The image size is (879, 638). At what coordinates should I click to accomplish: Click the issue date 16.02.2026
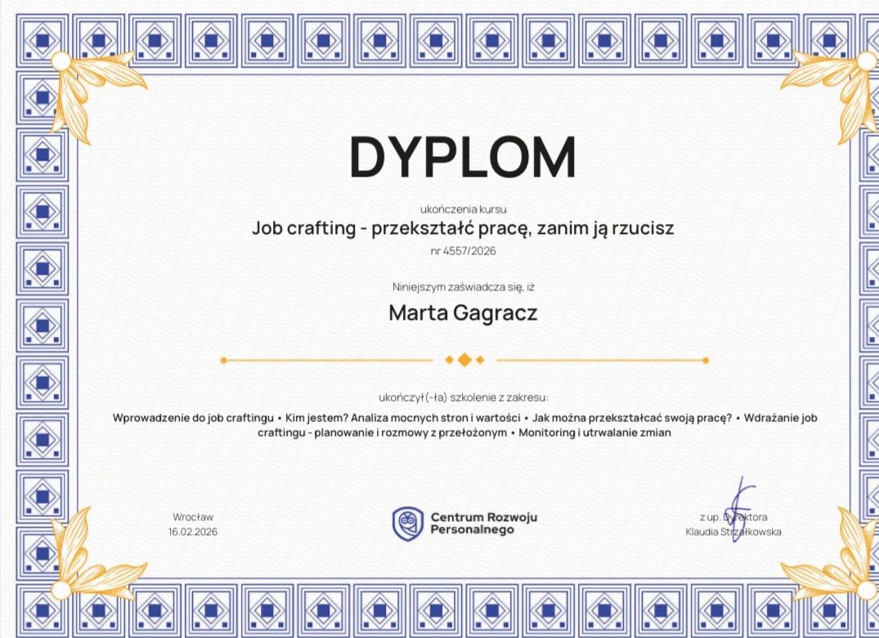point(193,532)
